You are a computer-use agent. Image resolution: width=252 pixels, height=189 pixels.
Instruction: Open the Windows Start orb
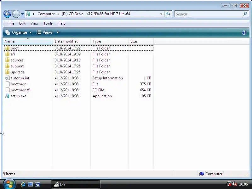coord(9,184)
